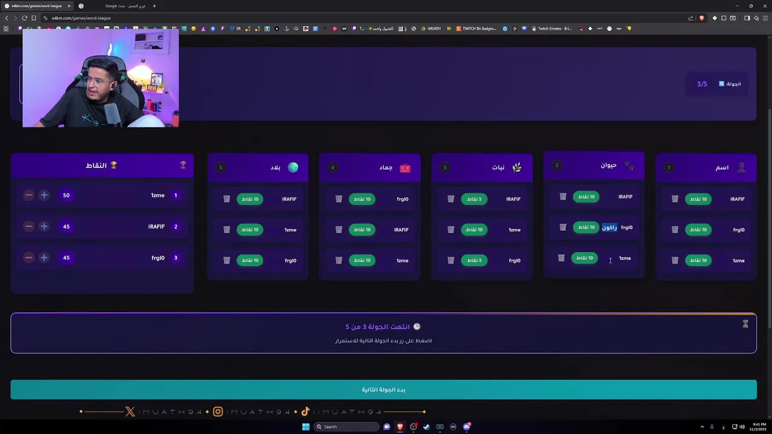772x434 pixels.
Task: Select the e4km.com word-league browser tab
Action: (x=37, y=6)
